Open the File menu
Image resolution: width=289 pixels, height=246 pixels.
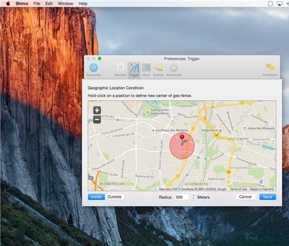coord(37,4)
